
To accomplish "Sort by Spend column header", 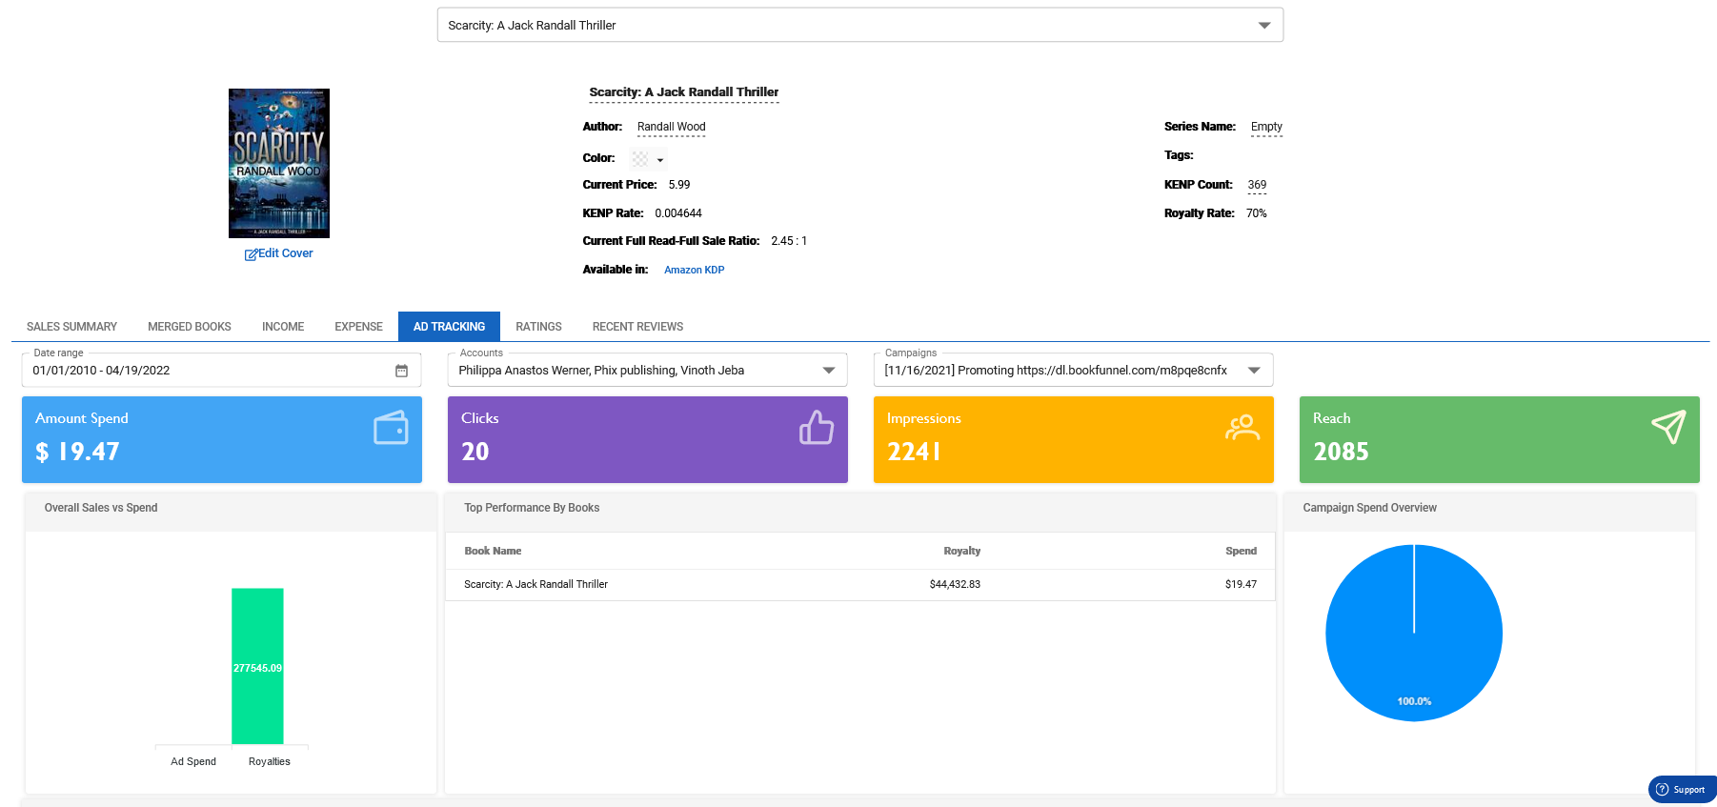I will pos(1241,551).
